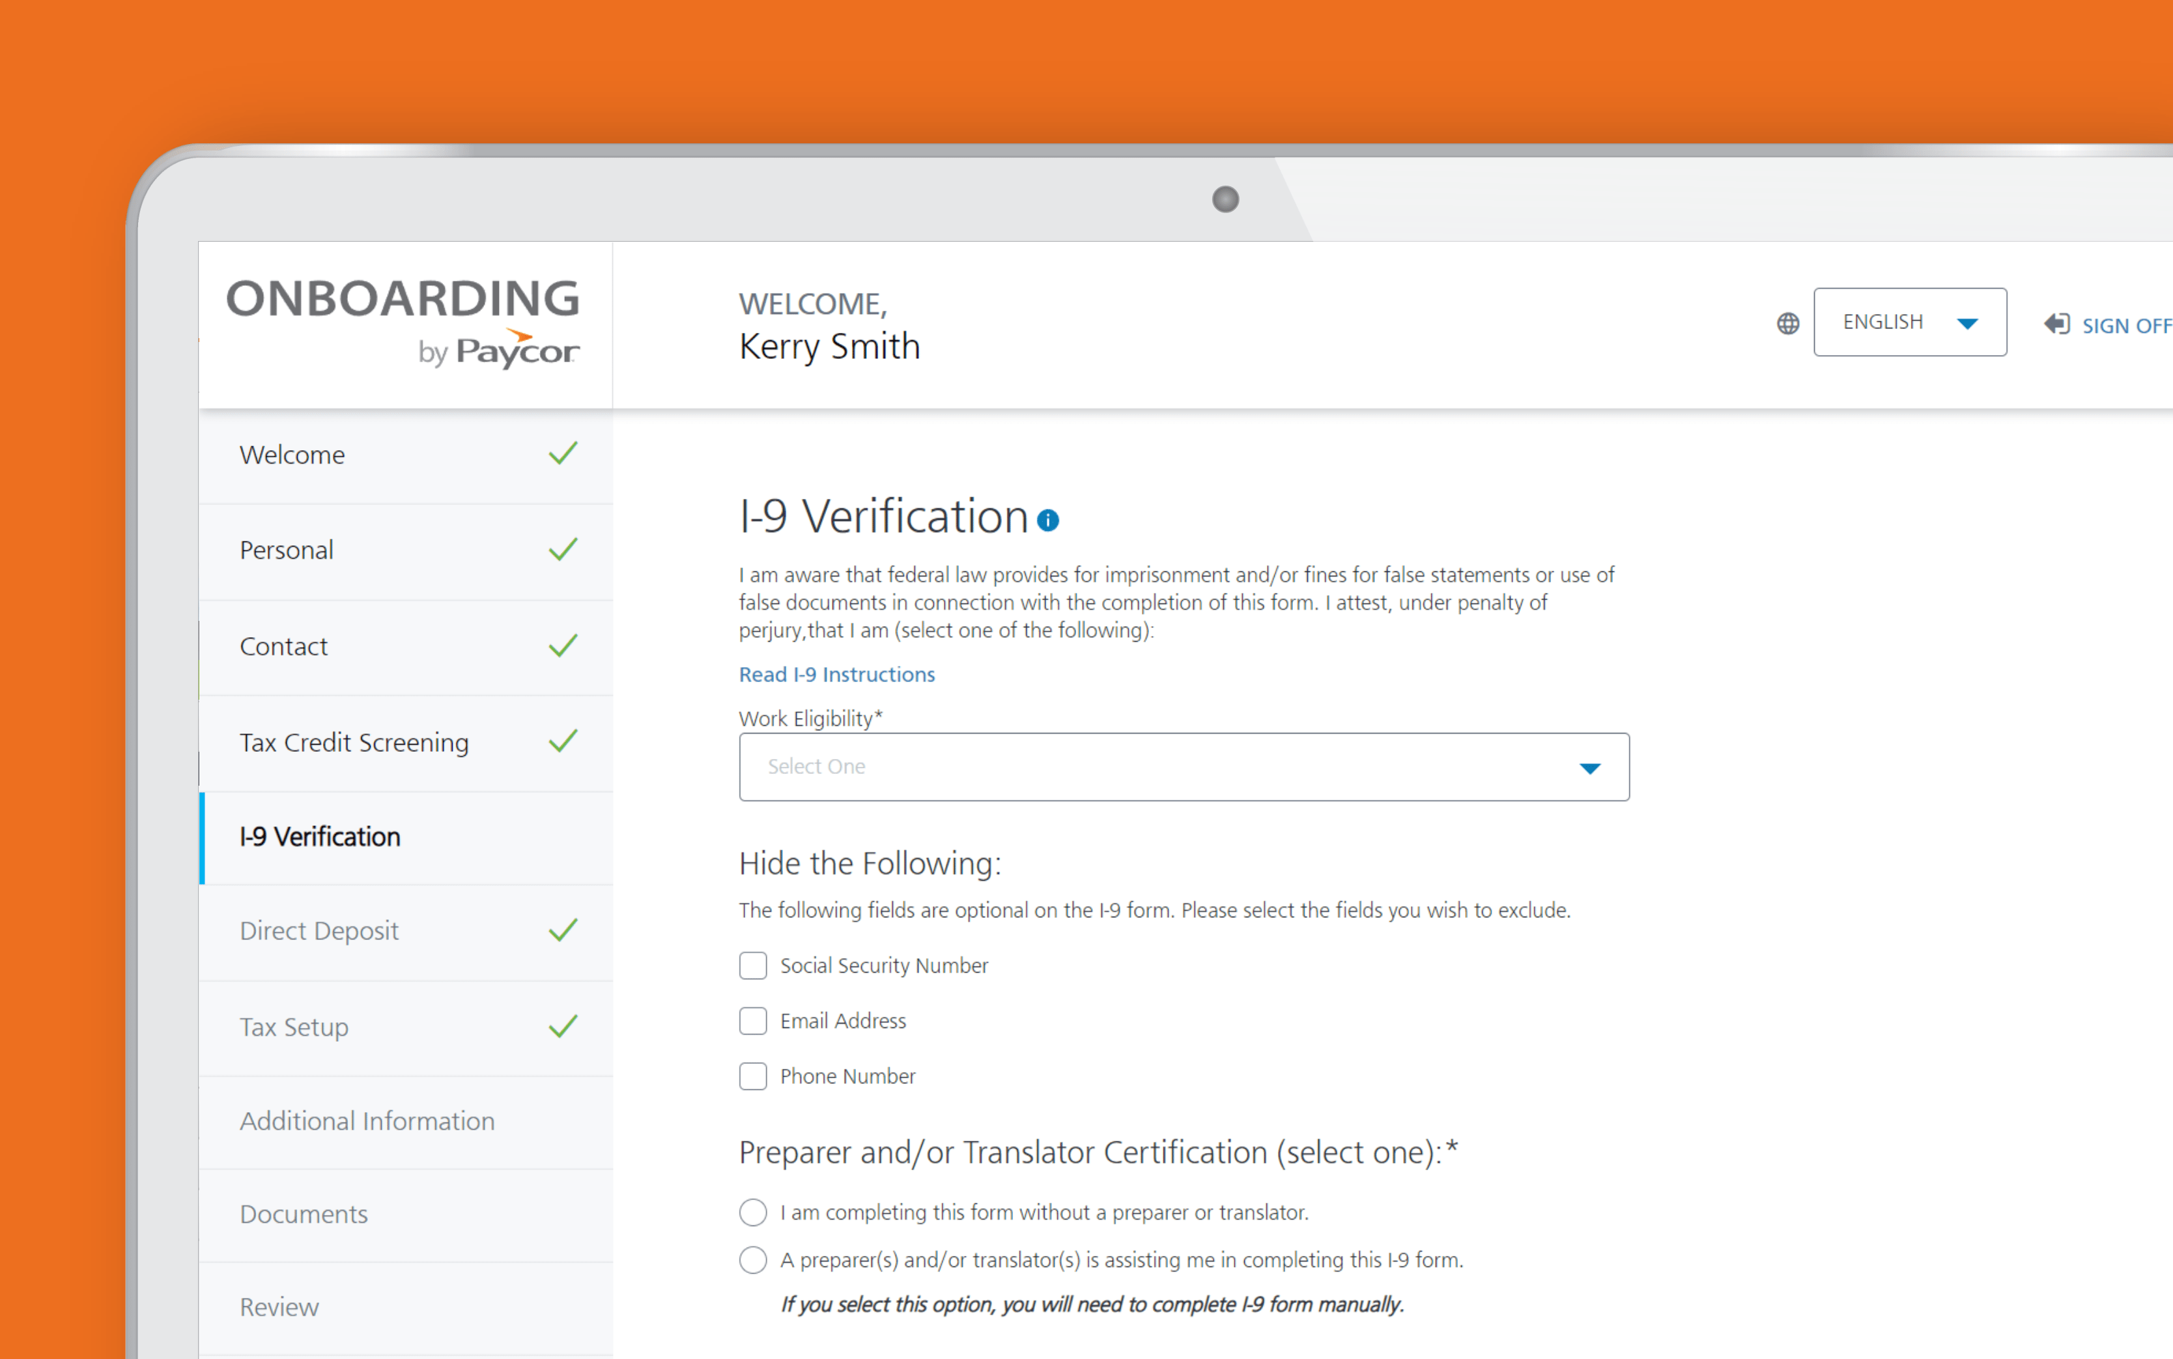Check the Phone Number box
Screen dimensions: 2173x1359
click(753, 1076)
